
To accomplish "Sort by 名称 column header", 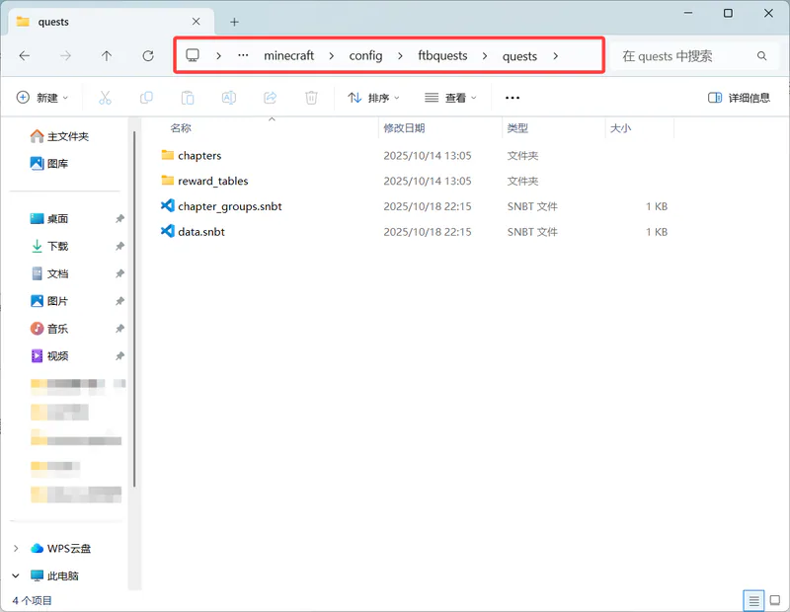I will coord(181,128).
